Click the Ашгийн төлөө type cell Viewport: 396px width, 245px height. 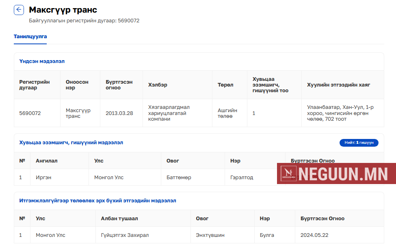click(x=227, y=113)
